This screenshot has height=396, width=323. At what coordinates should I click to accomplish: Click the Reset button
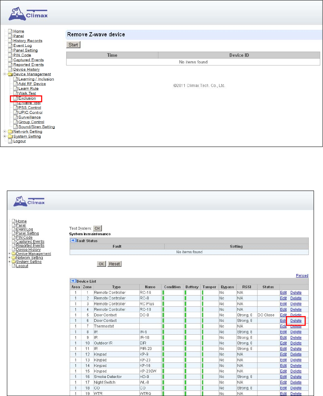pyautogui.click(x=114, y=264)
